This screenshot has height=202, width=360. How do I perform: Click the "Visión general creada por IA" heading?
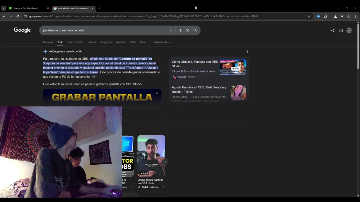click(x=65, y=51)
